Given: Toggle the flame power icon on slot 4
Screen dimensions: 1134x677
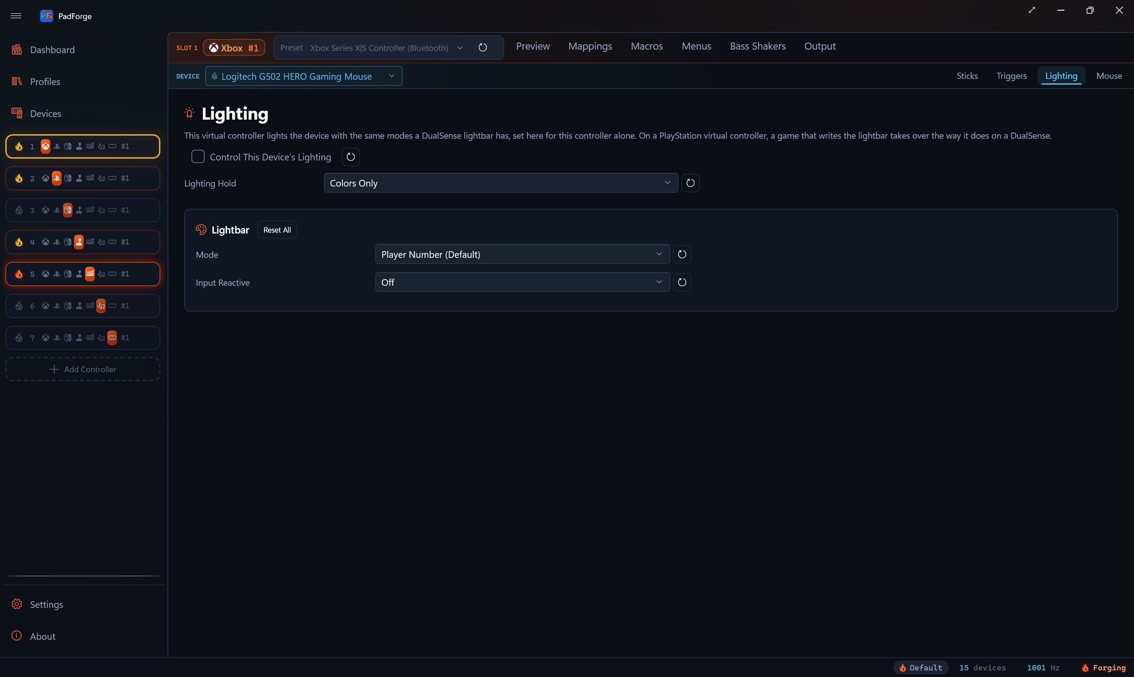Looking at the screenshot, I should pyautogui.click(x=19, y=242).
